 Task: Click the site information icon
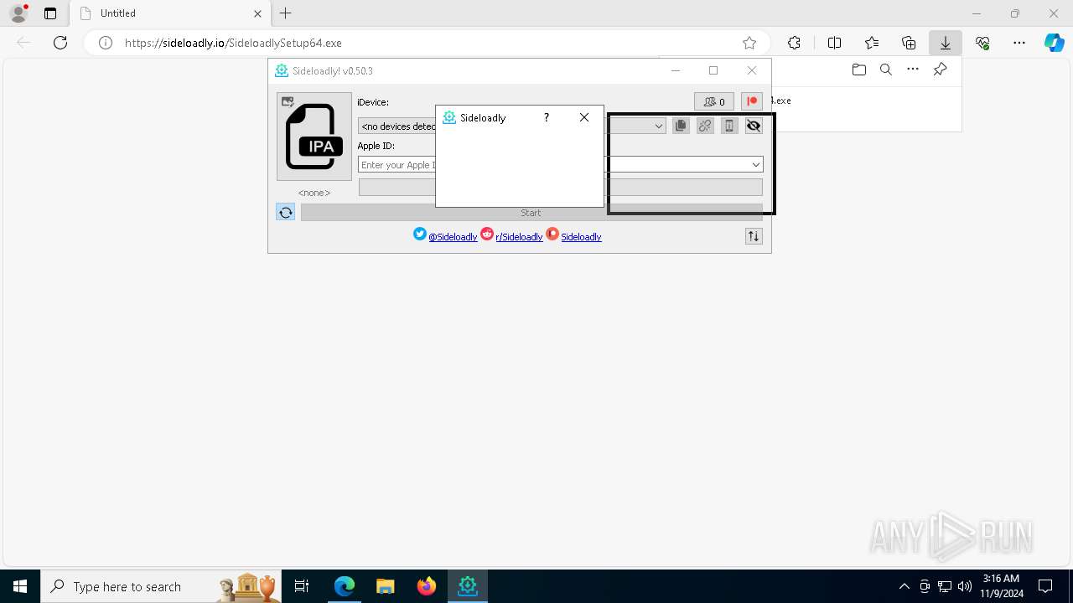click(106, 43)
